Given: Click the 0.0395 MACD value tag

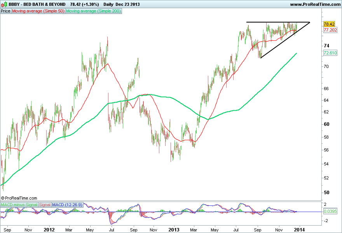Looking at the screenshot, I should pyautogui.click(x=330, y=211).
